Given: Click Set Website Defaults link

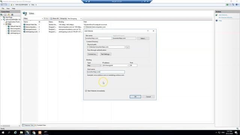Looking at the screenshot, I should [226, 18].
